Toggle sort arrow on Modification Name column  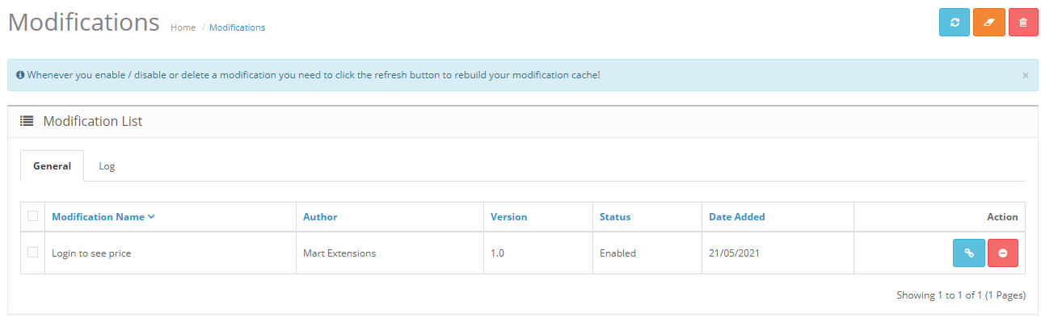tap(151, 216)
